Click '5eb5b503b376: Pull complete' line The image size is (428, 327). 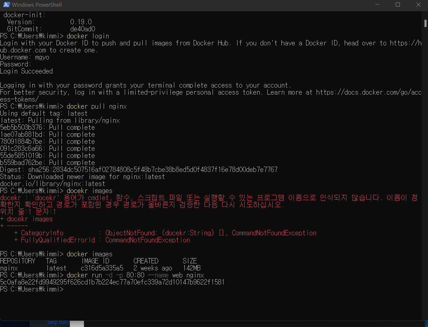pos(47,127)
